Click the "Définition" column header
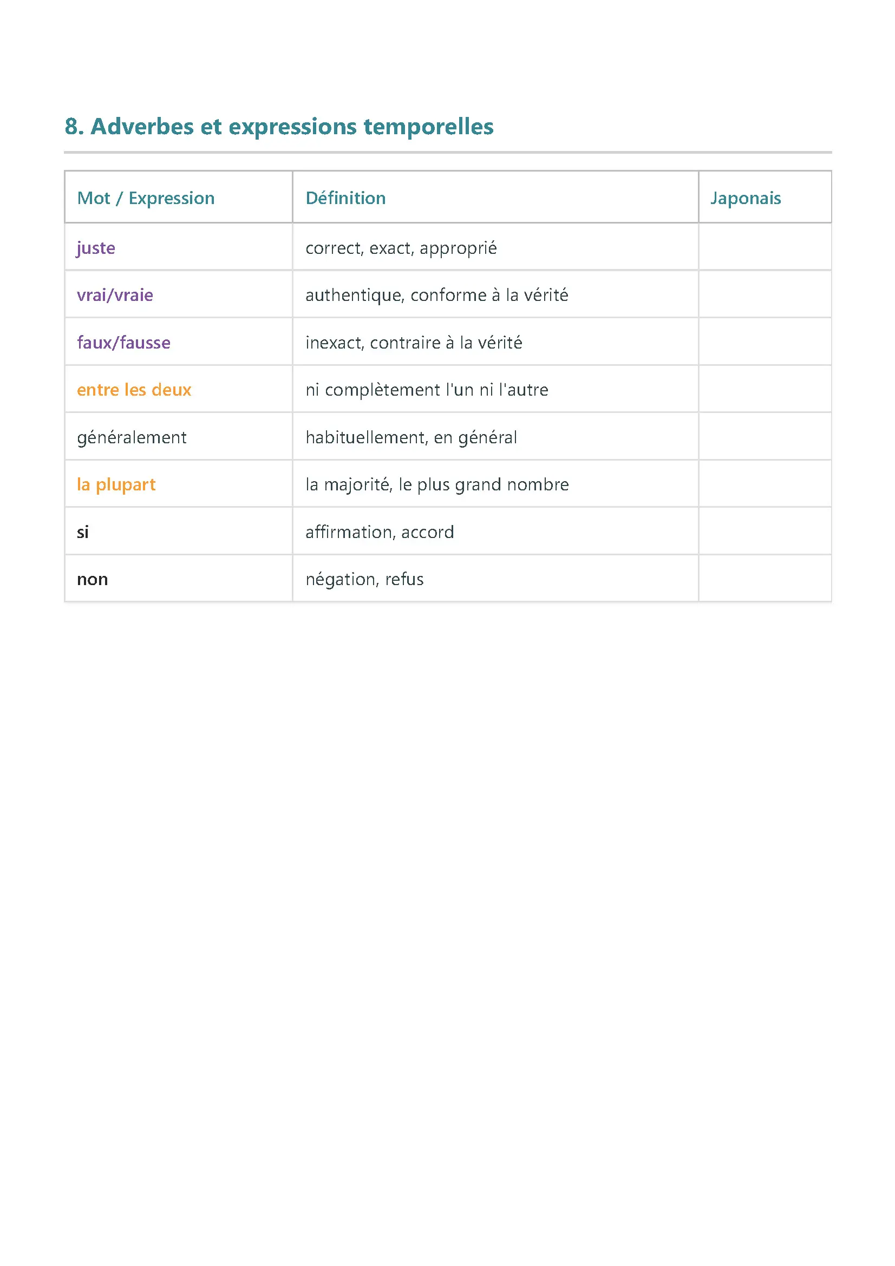The width and height of the screenshot is (895, 1266). 345,198
